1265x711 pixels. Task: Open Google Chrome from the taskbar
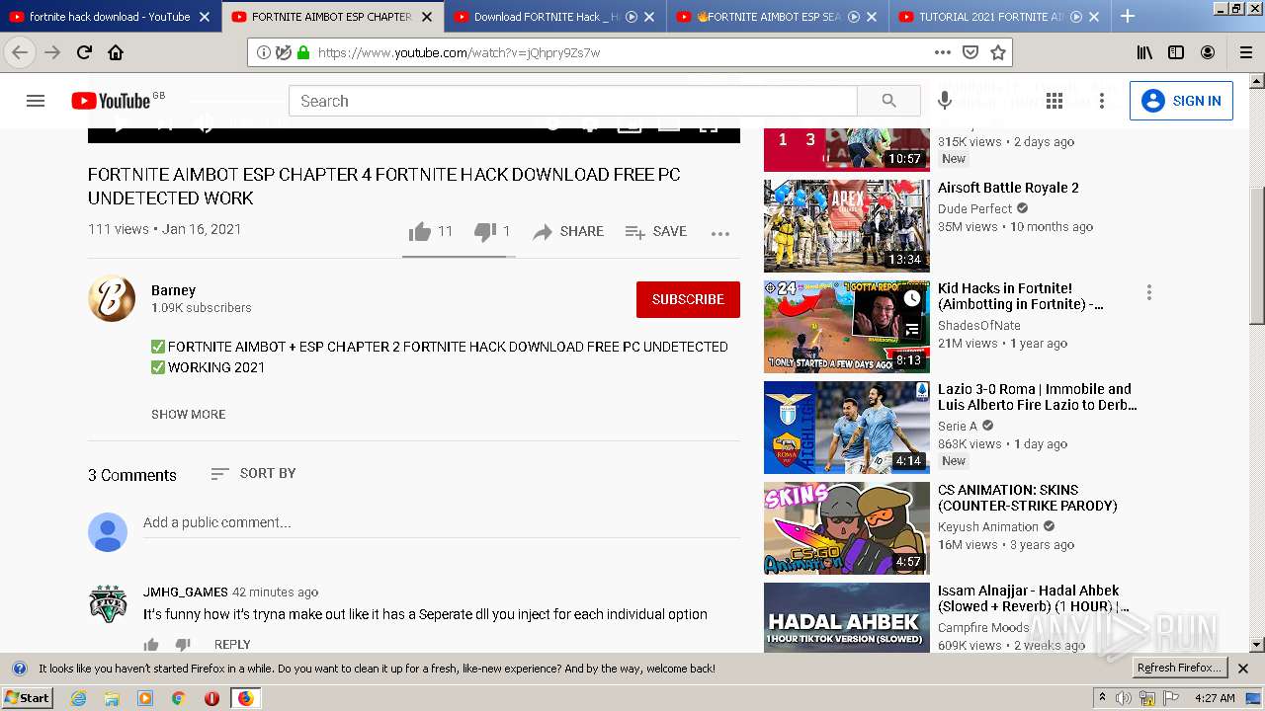tap(179, 698)
